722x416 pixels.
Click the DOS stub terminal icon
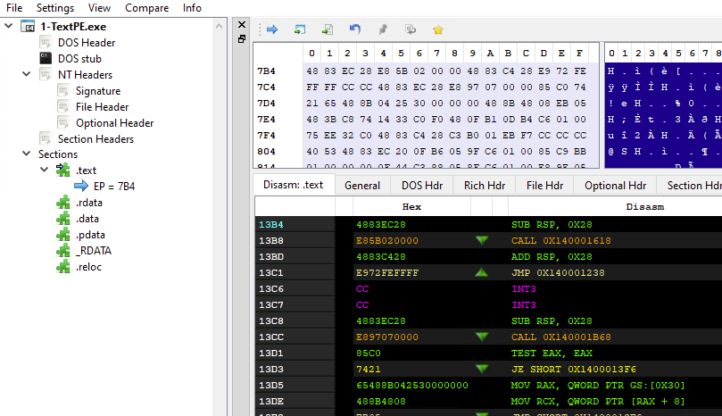(46, 58)
